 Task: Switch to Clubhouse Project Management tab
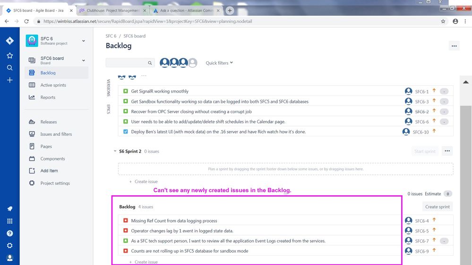[x=113, y=10]
